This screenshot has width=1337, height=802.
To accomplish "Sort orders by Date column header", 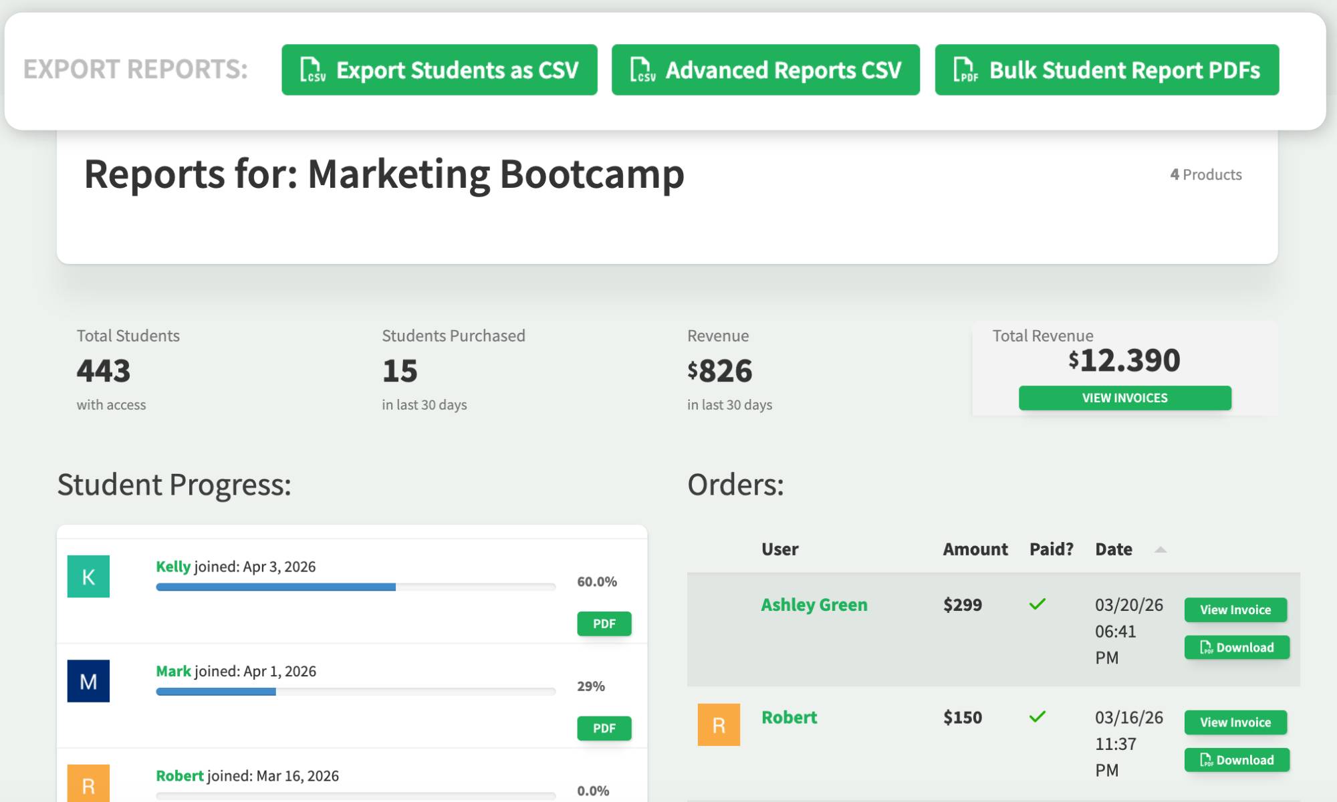I will [x=1114, y=549].
